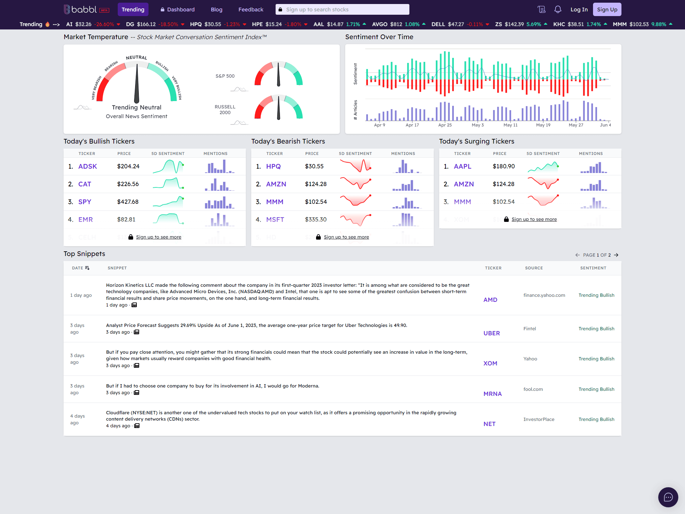Click the Dashboard lock icon
Screen dimensions: 685x514
[x=163, y=10]
